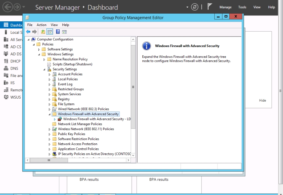Click the WSUS role icon
Screen dimensions: 283x195
point(6,97)
